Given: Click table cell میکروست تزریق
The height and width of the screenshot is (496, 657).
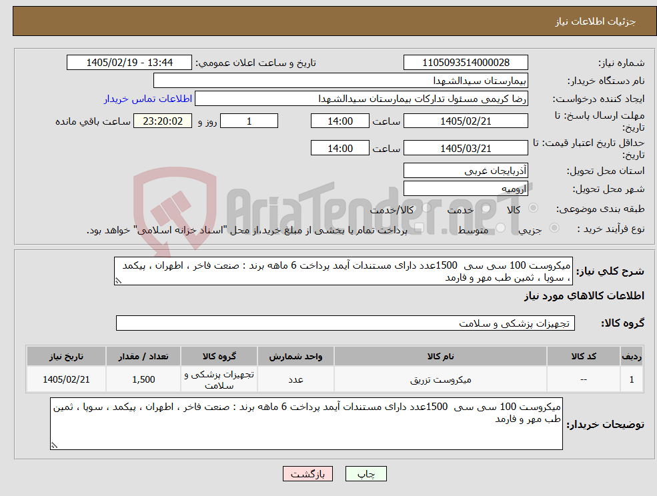Looking at the screenshot, I should tap(440, 379).
